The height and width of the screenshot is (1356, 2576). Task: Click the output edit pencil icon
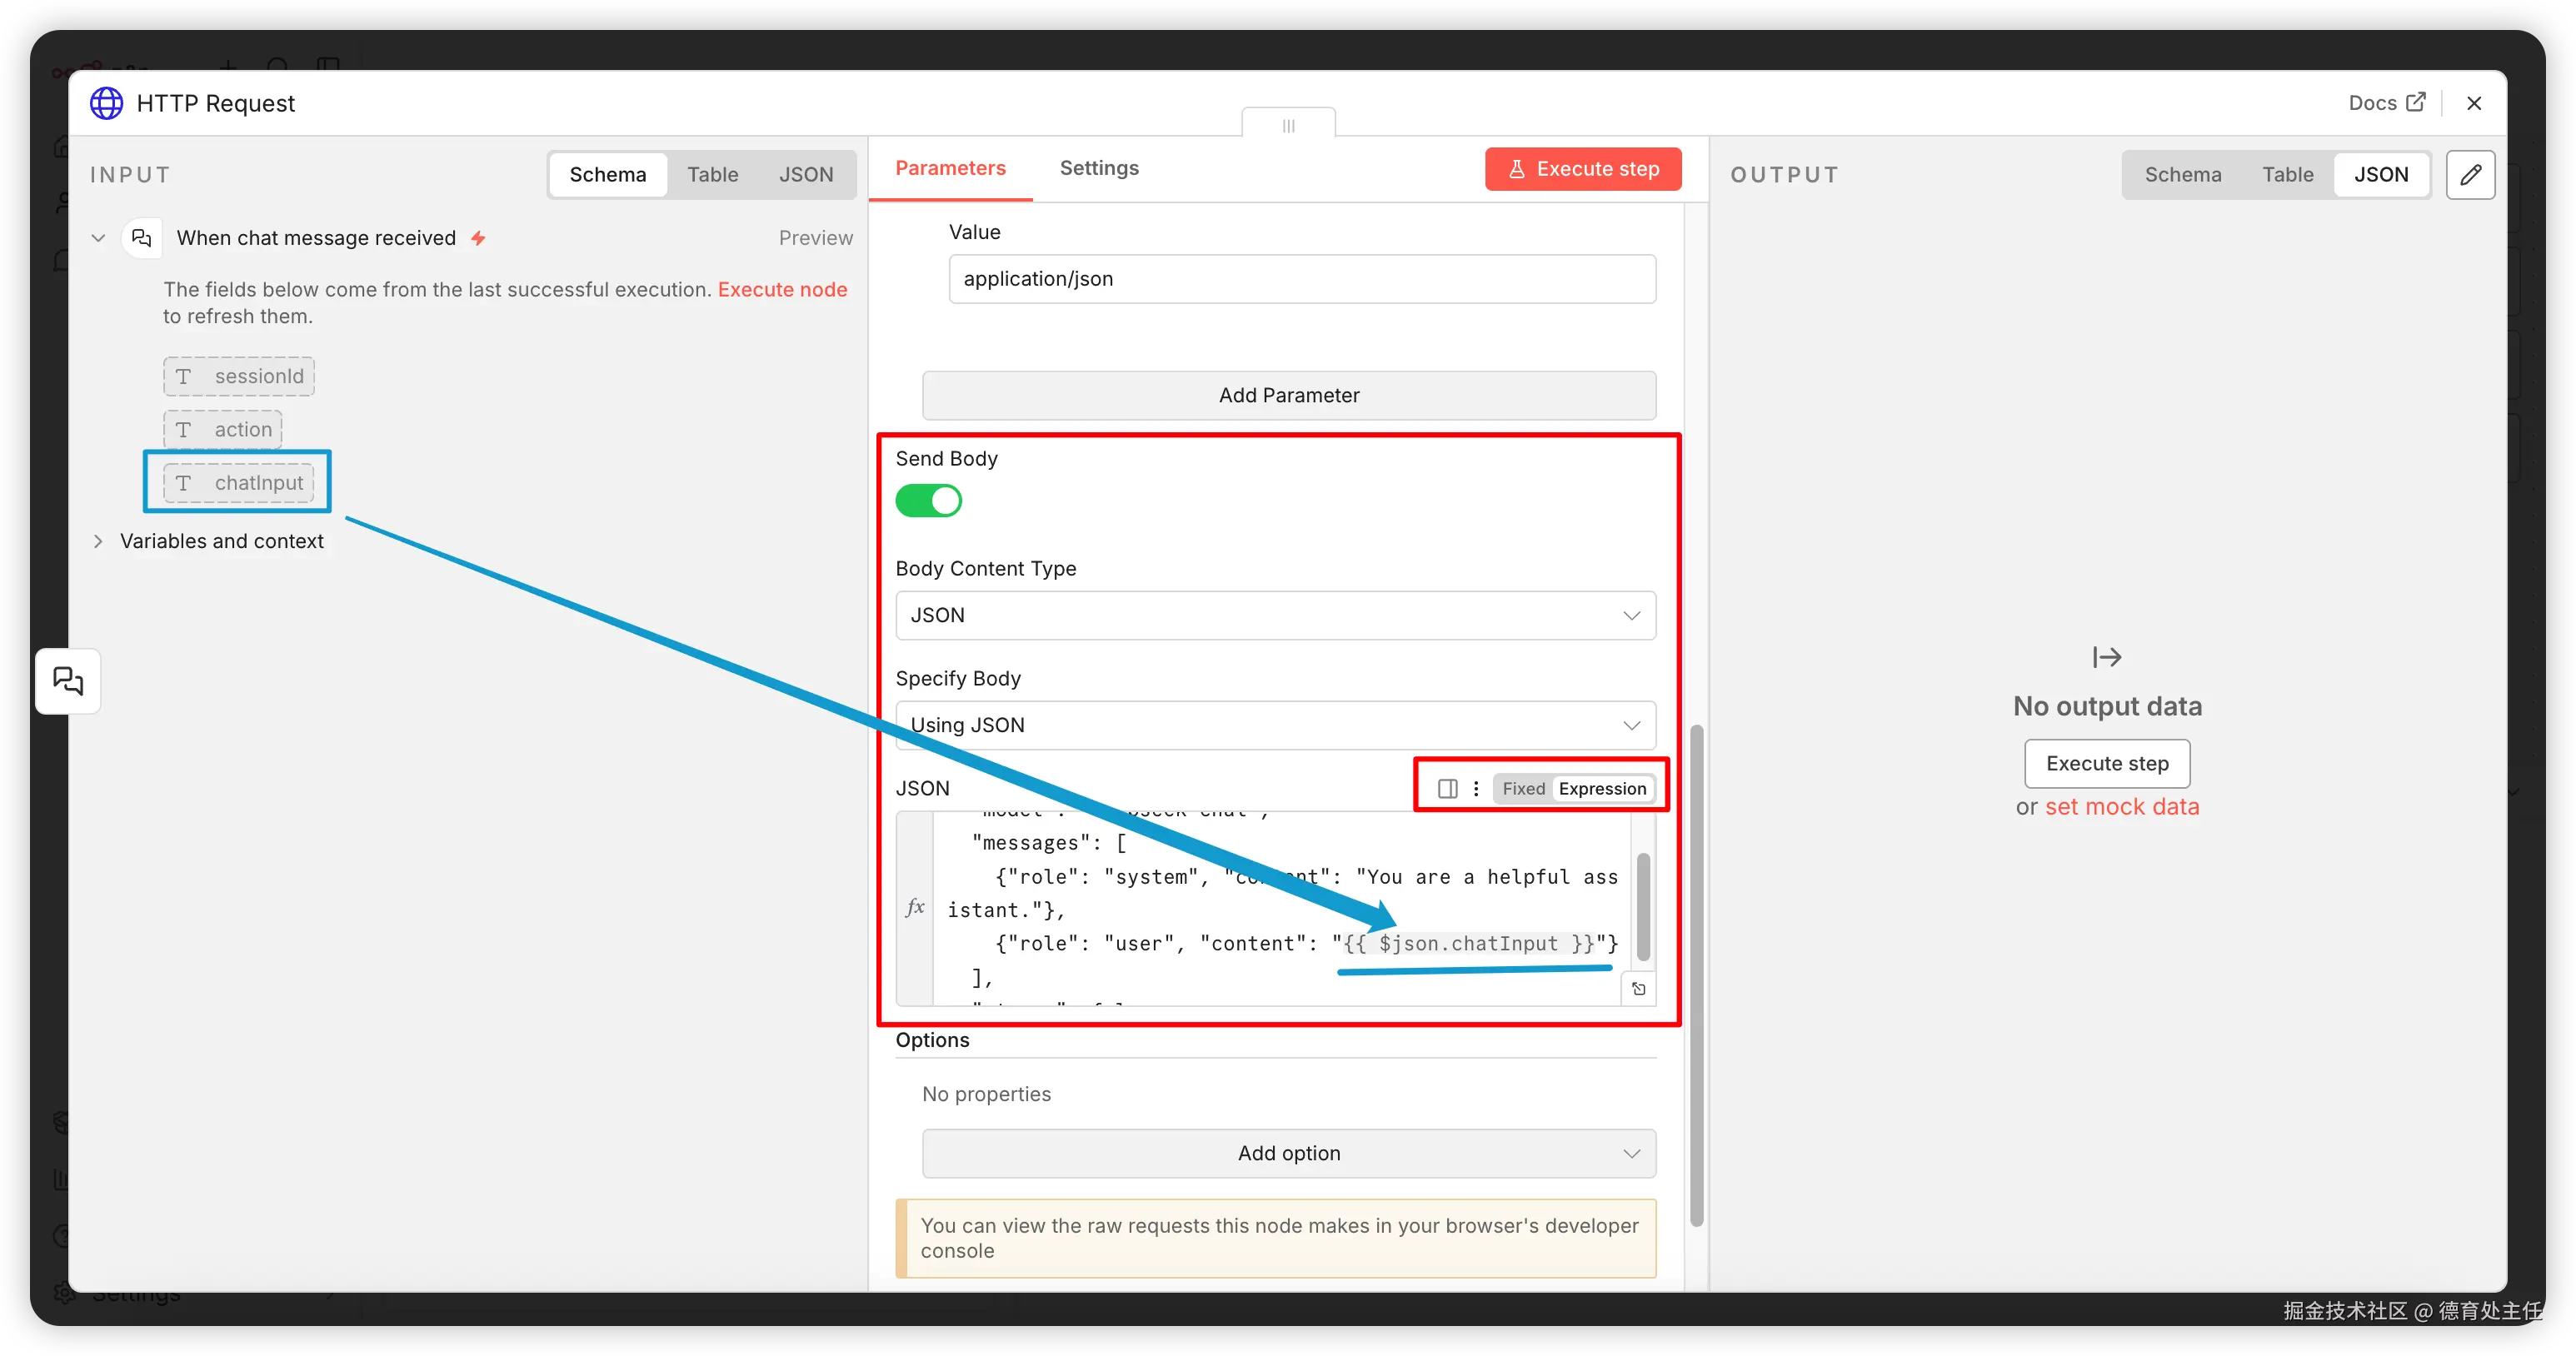point(2470,175)
